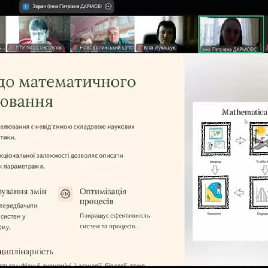Image resolution: width=268 pixels, height=268 pixels.
Task: Click the left arrow pointing to Economics
Action: pos(239,193)
